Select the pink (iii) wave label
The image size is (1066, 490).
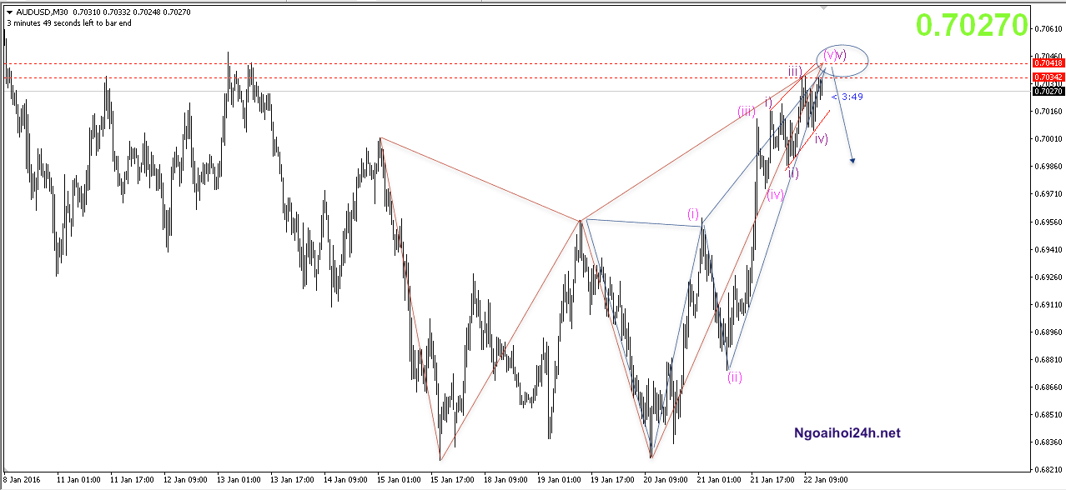pos(746,111)
